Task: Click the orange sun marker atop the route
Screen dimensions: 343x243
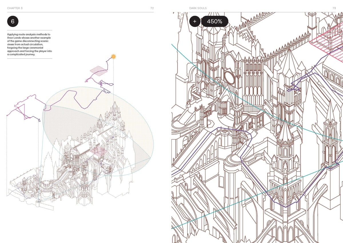Action: [x=113, y=56]
